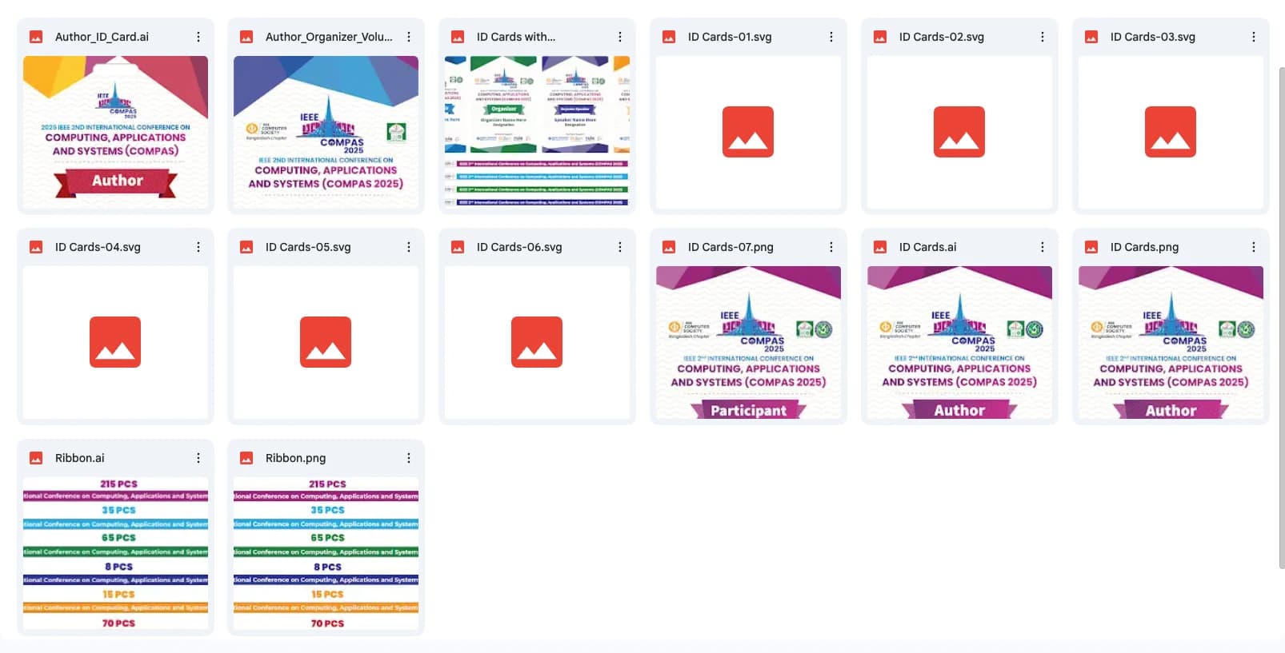Click the file type icon next to ID Cards-07.png
The height and width of the screenshot is (653, 1285).
(669, 247)
